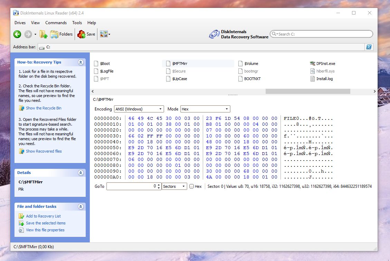Open the Mode Hex dropdown
The image size is (390, 261).
[205, 109]
